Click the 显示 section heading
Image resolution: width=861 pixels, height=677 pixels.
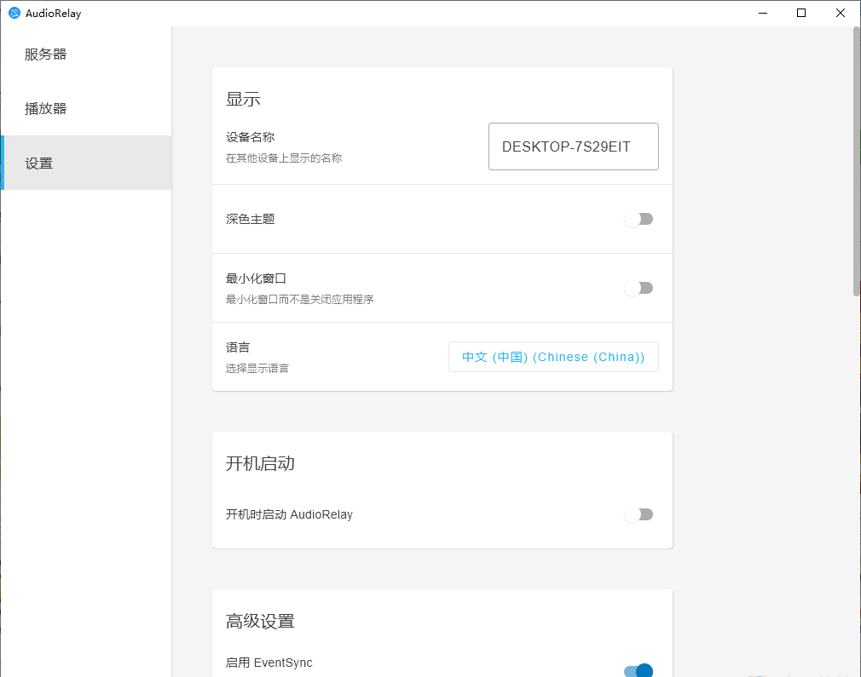243,100
